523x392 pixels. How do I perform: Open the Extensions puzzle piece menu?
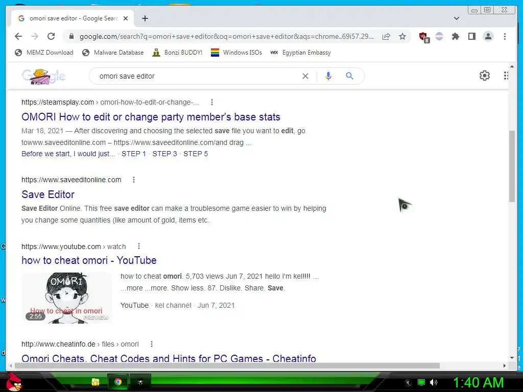[455, 36]
